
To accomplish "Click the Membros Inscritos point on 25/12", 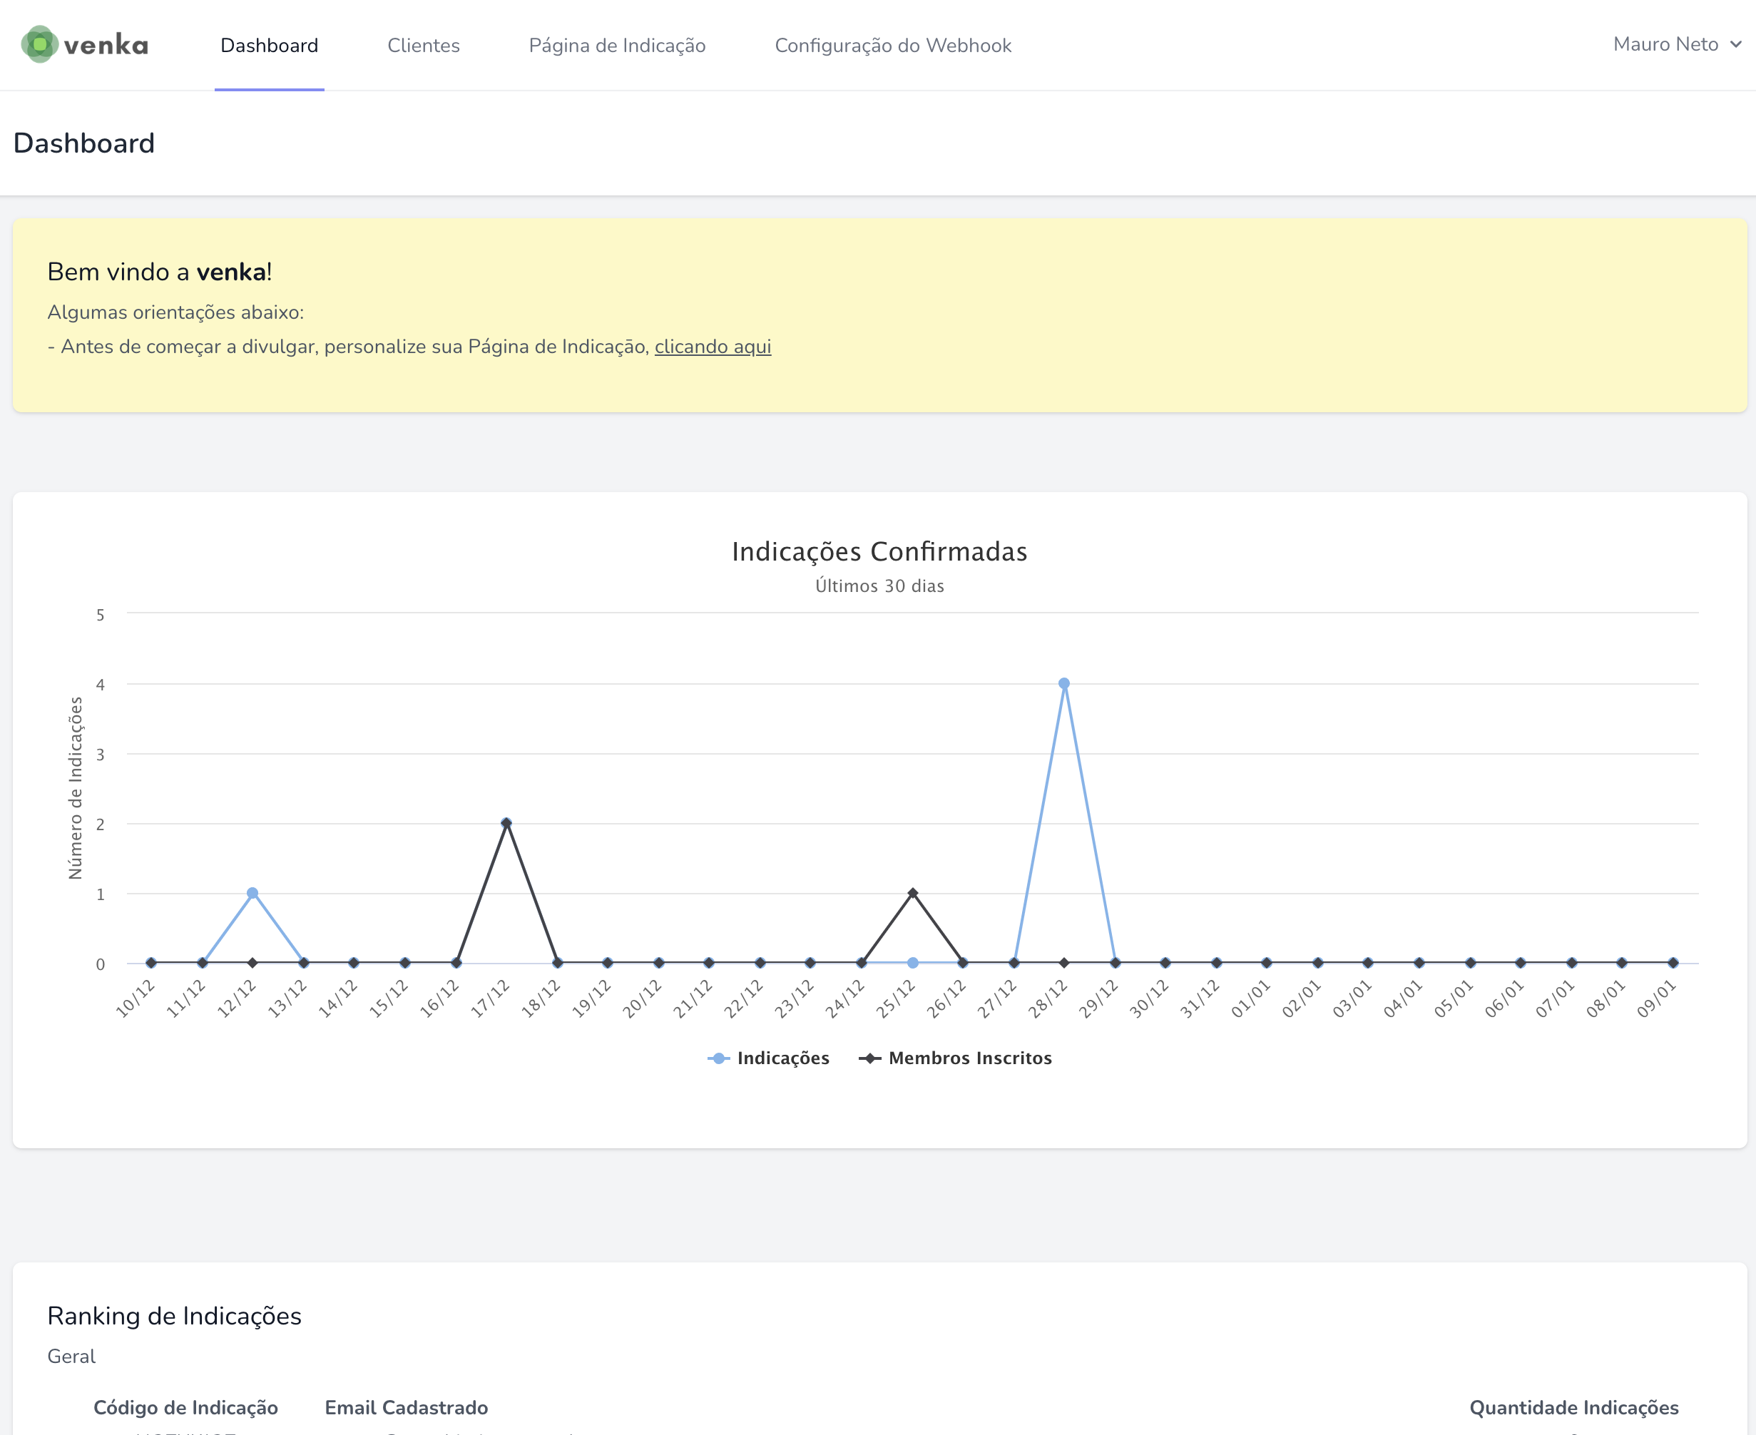I will [x=913, y=894].
